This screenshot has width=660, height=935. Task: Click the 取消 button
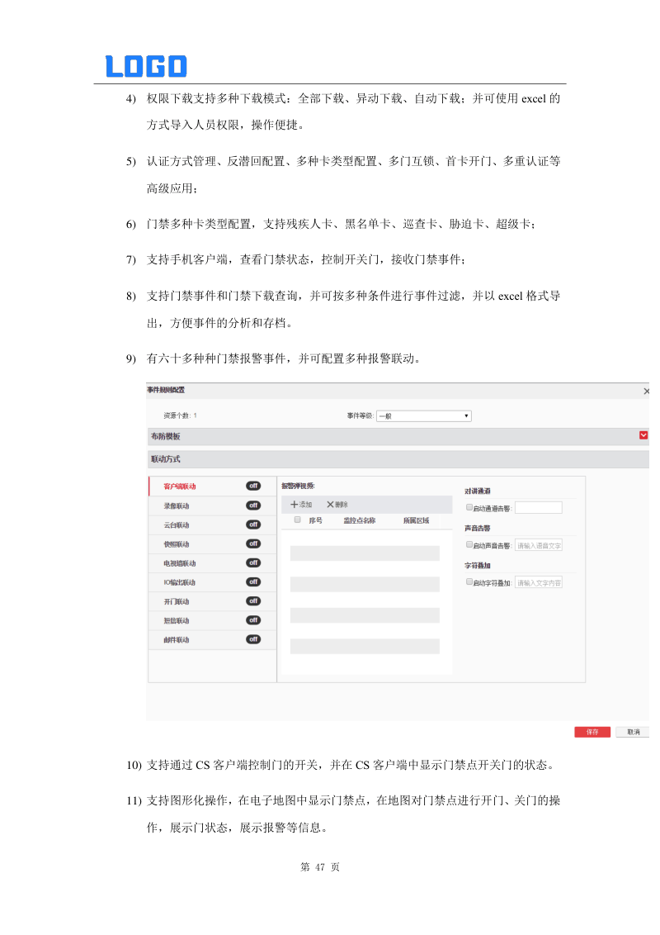tap(633, 732)
